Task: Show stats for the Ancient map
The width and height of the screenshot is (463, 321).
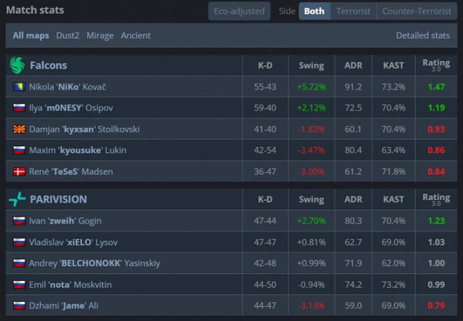Action: click(136, 36)
